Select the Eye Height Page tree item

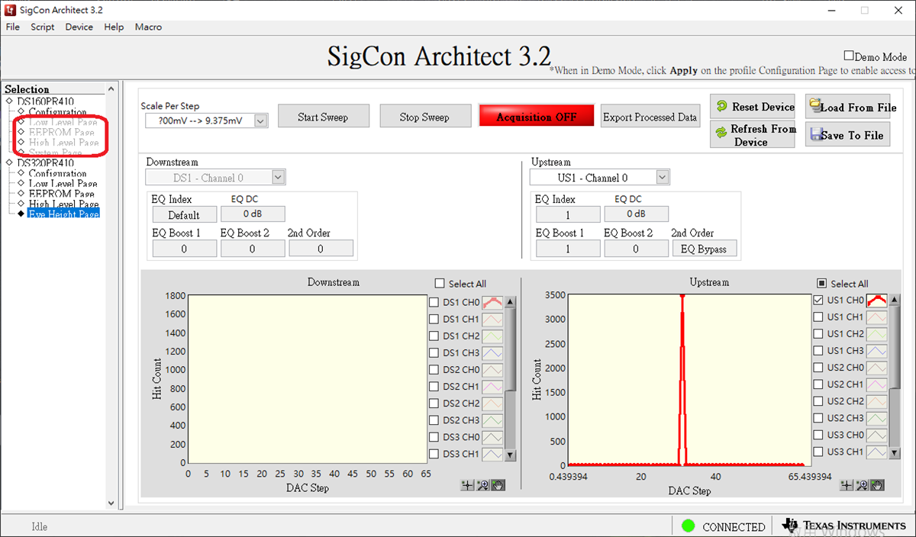[63, 214]
